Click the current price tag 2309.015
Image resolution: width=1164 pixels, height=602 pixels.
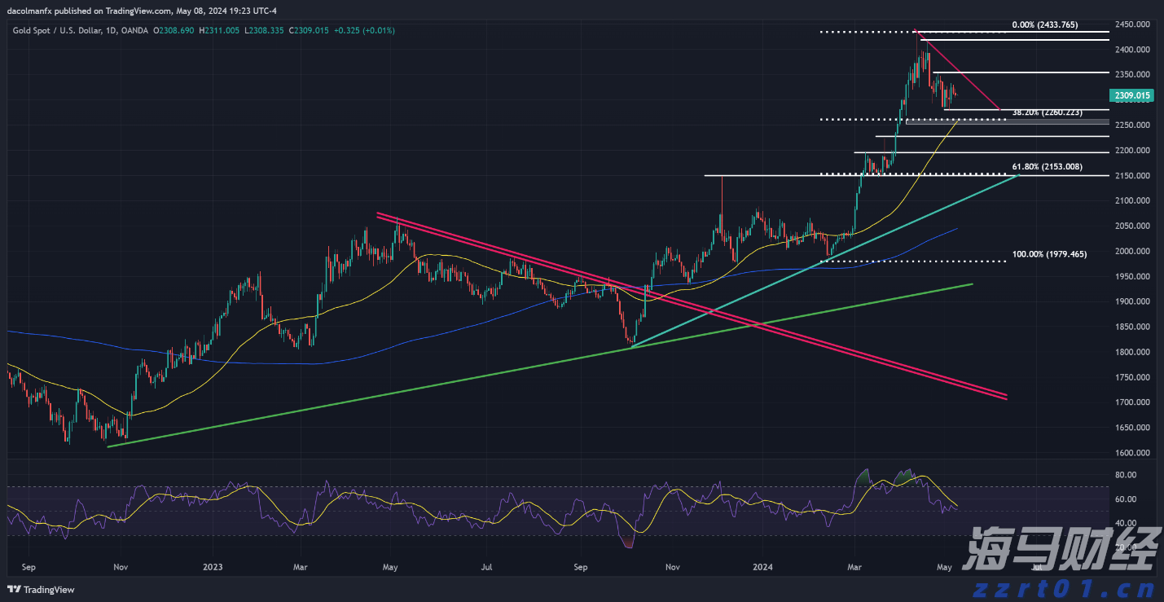tap(1132, 96)
